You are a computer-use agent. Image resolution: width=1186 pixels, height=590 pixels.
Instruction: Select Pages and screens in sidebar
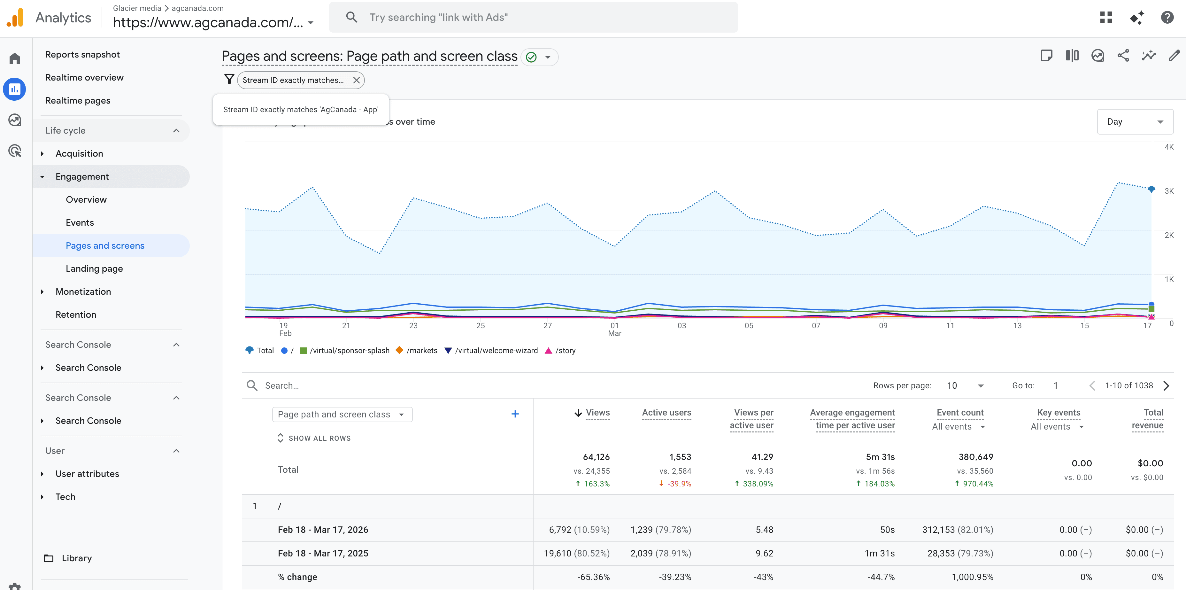coord(104,245)
